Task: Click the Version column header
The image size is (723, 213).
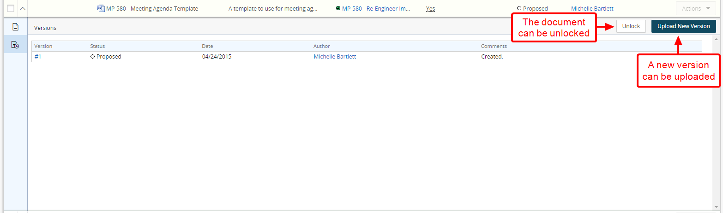Action: pos(43,46)
